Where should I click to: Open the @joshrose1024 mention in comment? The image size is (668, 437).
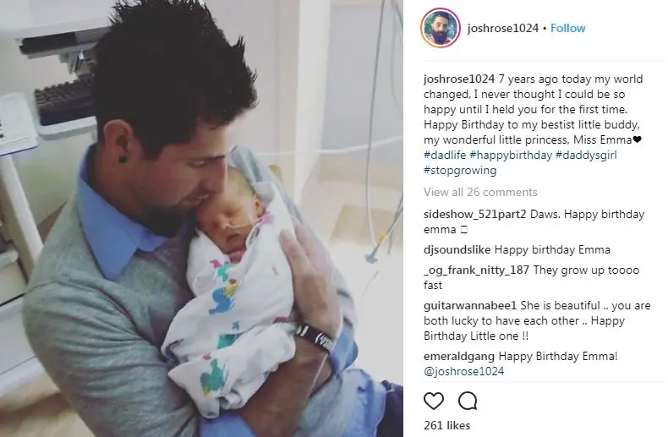click(x=463, y=371)
